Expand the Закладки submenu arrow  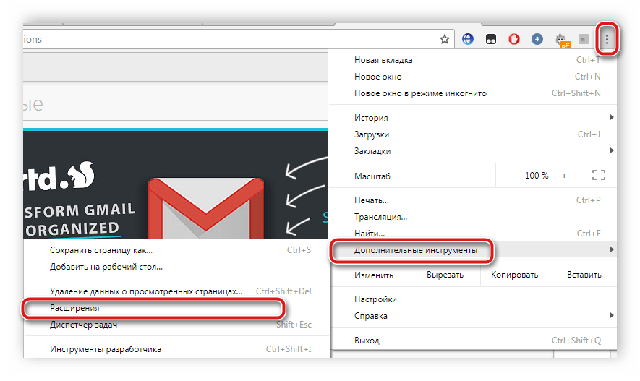pyautogui.click(x=611, y=151)
